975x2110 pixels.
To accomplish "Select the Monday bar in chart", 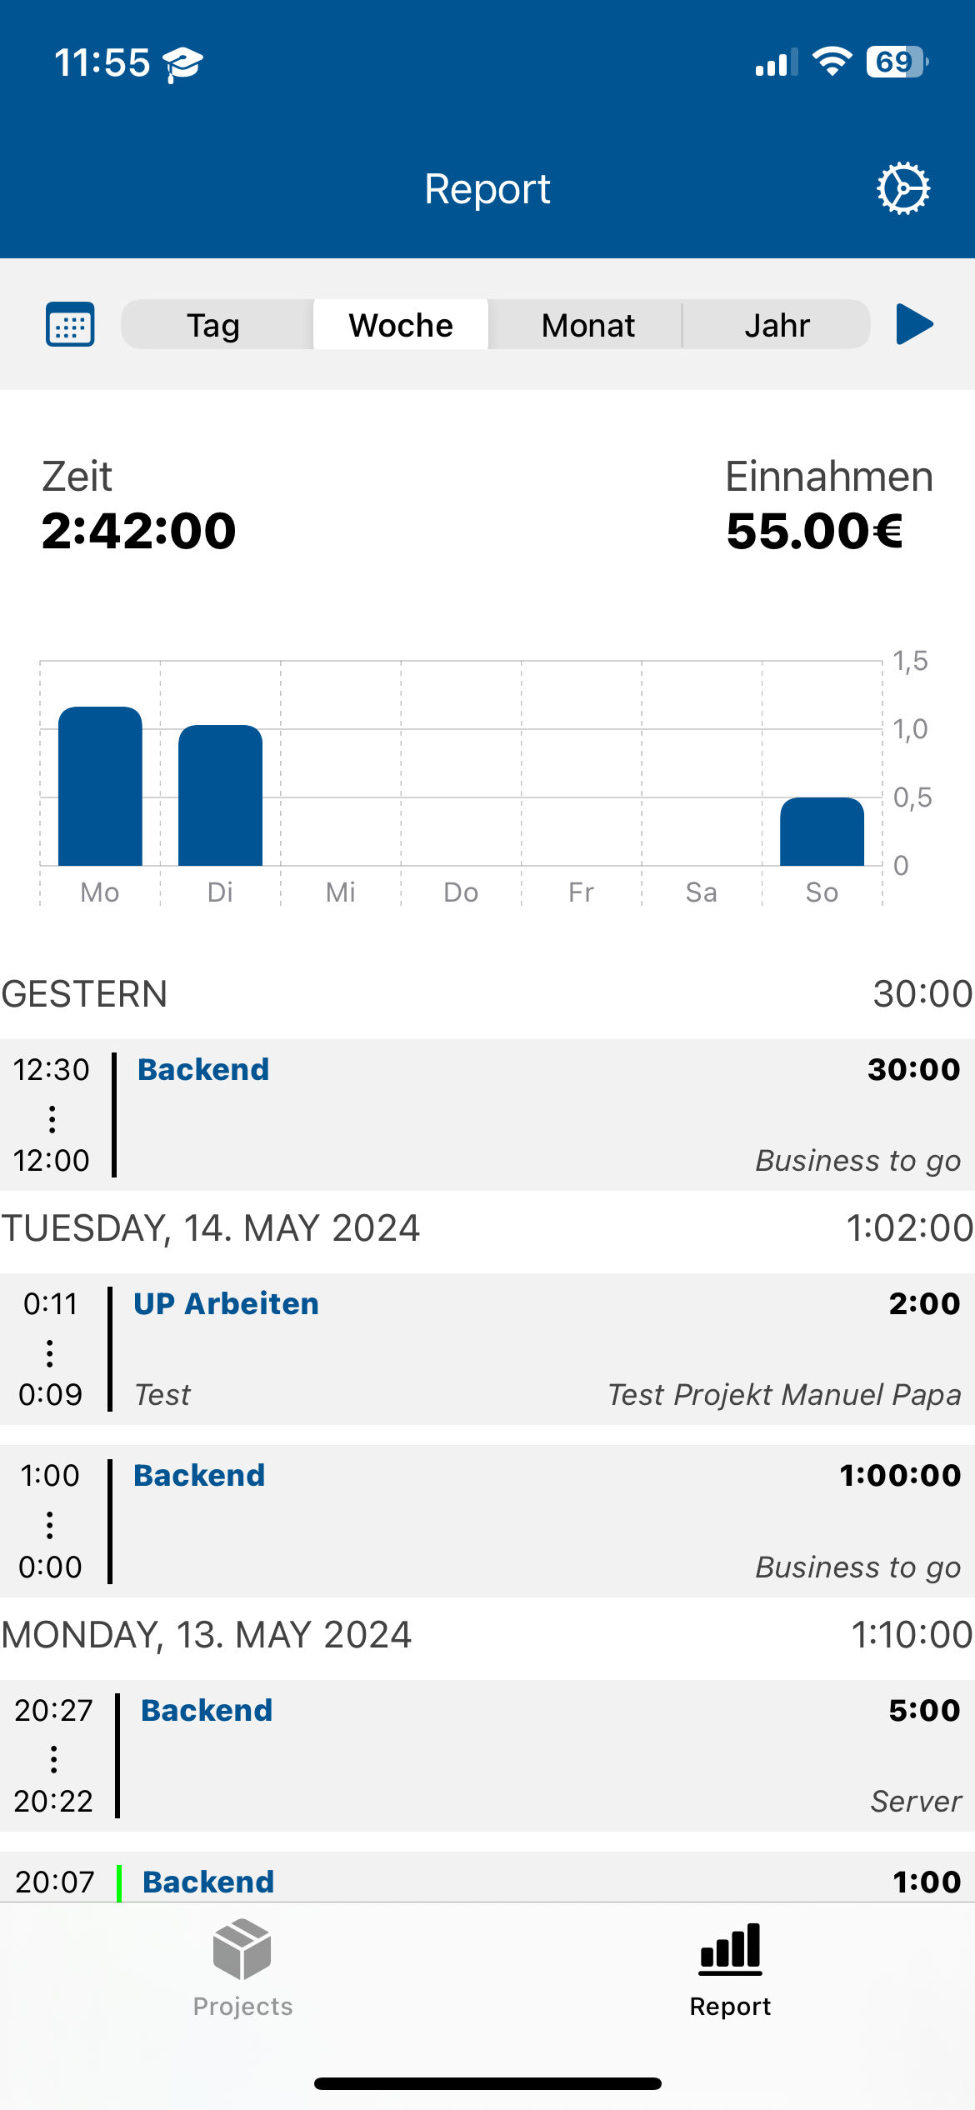I will pyautogui.click(x=100, y=786).
